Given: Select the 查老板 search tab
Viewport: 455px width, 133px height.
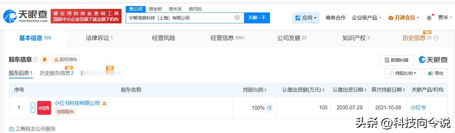Looking at the screenshot, I should click(x=156, y=9).
